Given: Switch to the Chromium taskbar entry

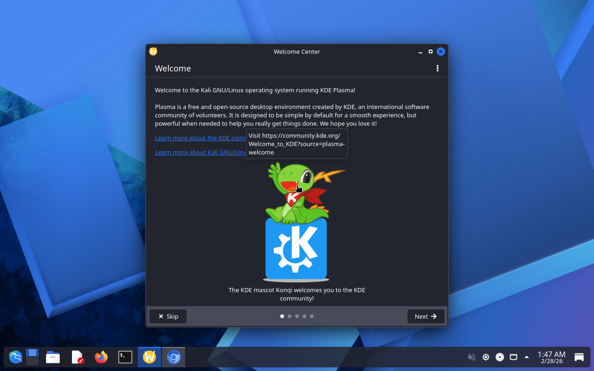Looking at the screenshot, I should [x=174, y=357].
